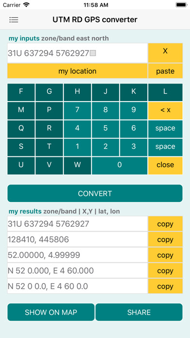
Task: Select the letter P key
Action: (49, 111)
